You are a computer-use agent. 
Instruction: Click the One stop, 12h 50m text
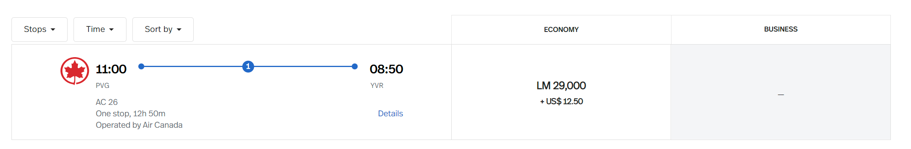130,114
